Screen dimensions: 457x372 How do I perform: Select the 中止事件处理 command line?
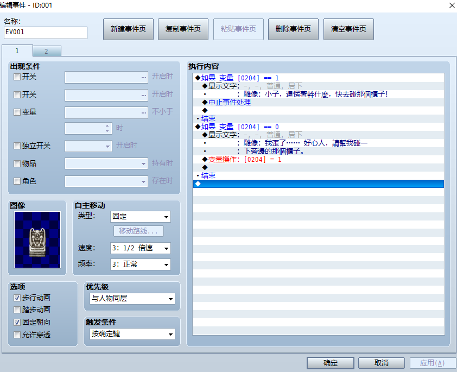click(x=319, y=102)
